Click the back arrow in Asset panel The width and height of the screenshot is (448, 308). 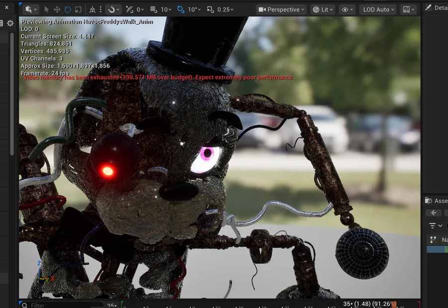434,213
